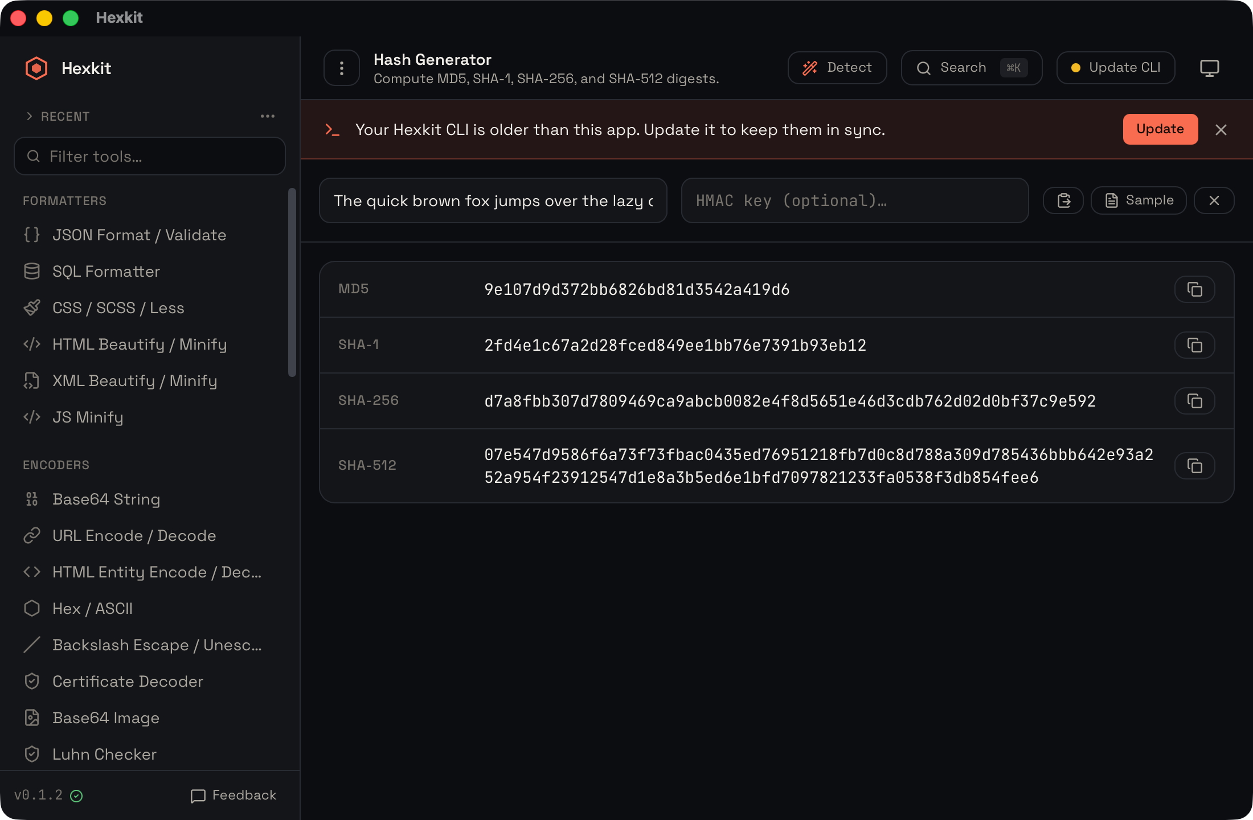Image resolution: width=1253 pixels, height=820 pixels.
Task: Copy the SHA-1 hash value
Action: (1195, 345)
